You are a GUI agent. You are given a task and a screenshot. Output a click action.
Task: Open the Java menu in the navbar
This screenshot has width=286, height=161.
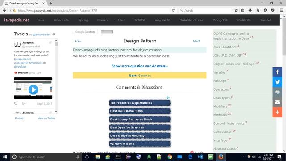41,20
